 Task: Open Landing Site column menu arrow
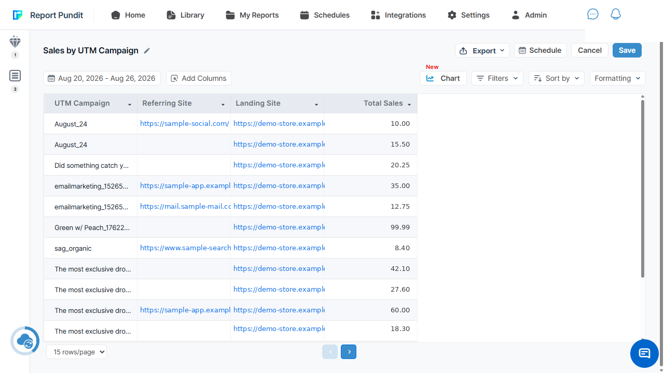click(316, 105)
